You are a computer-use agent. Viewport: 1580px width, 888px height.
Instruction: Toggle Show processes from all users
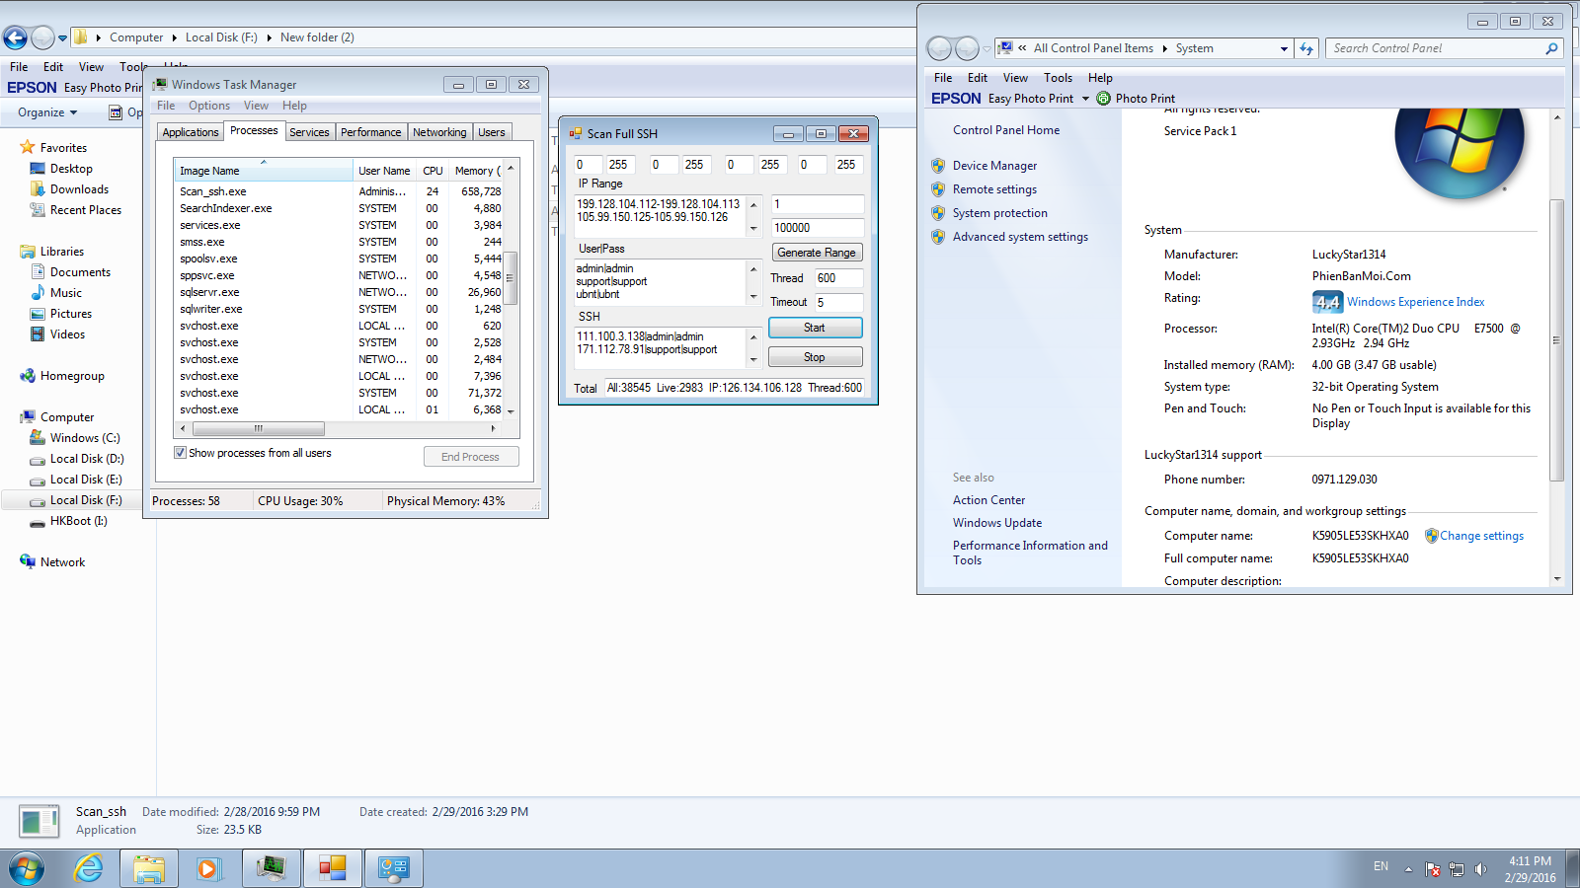click(x=181, y=453)
